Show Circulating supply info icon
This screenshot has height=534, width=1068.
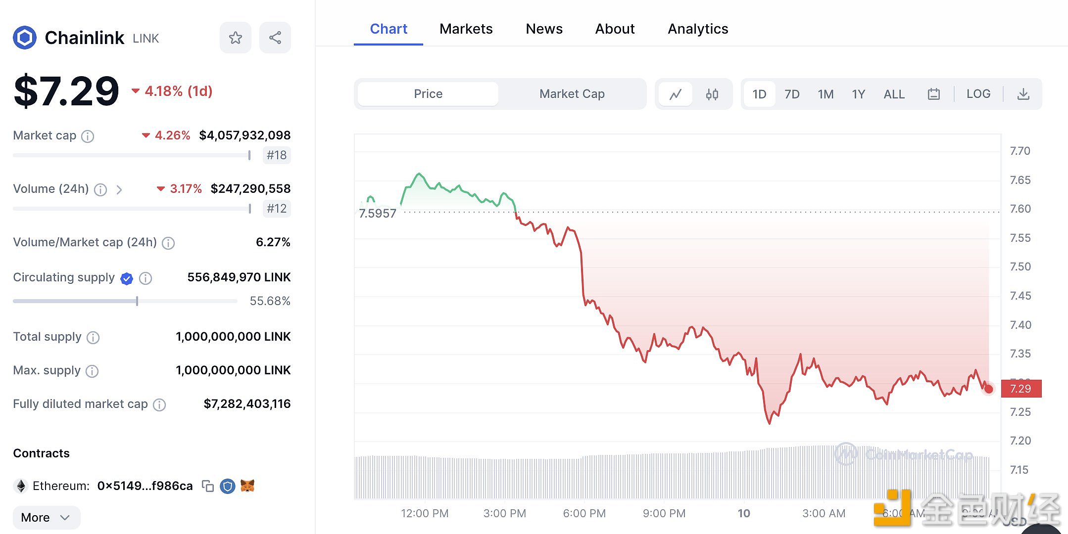146,278
